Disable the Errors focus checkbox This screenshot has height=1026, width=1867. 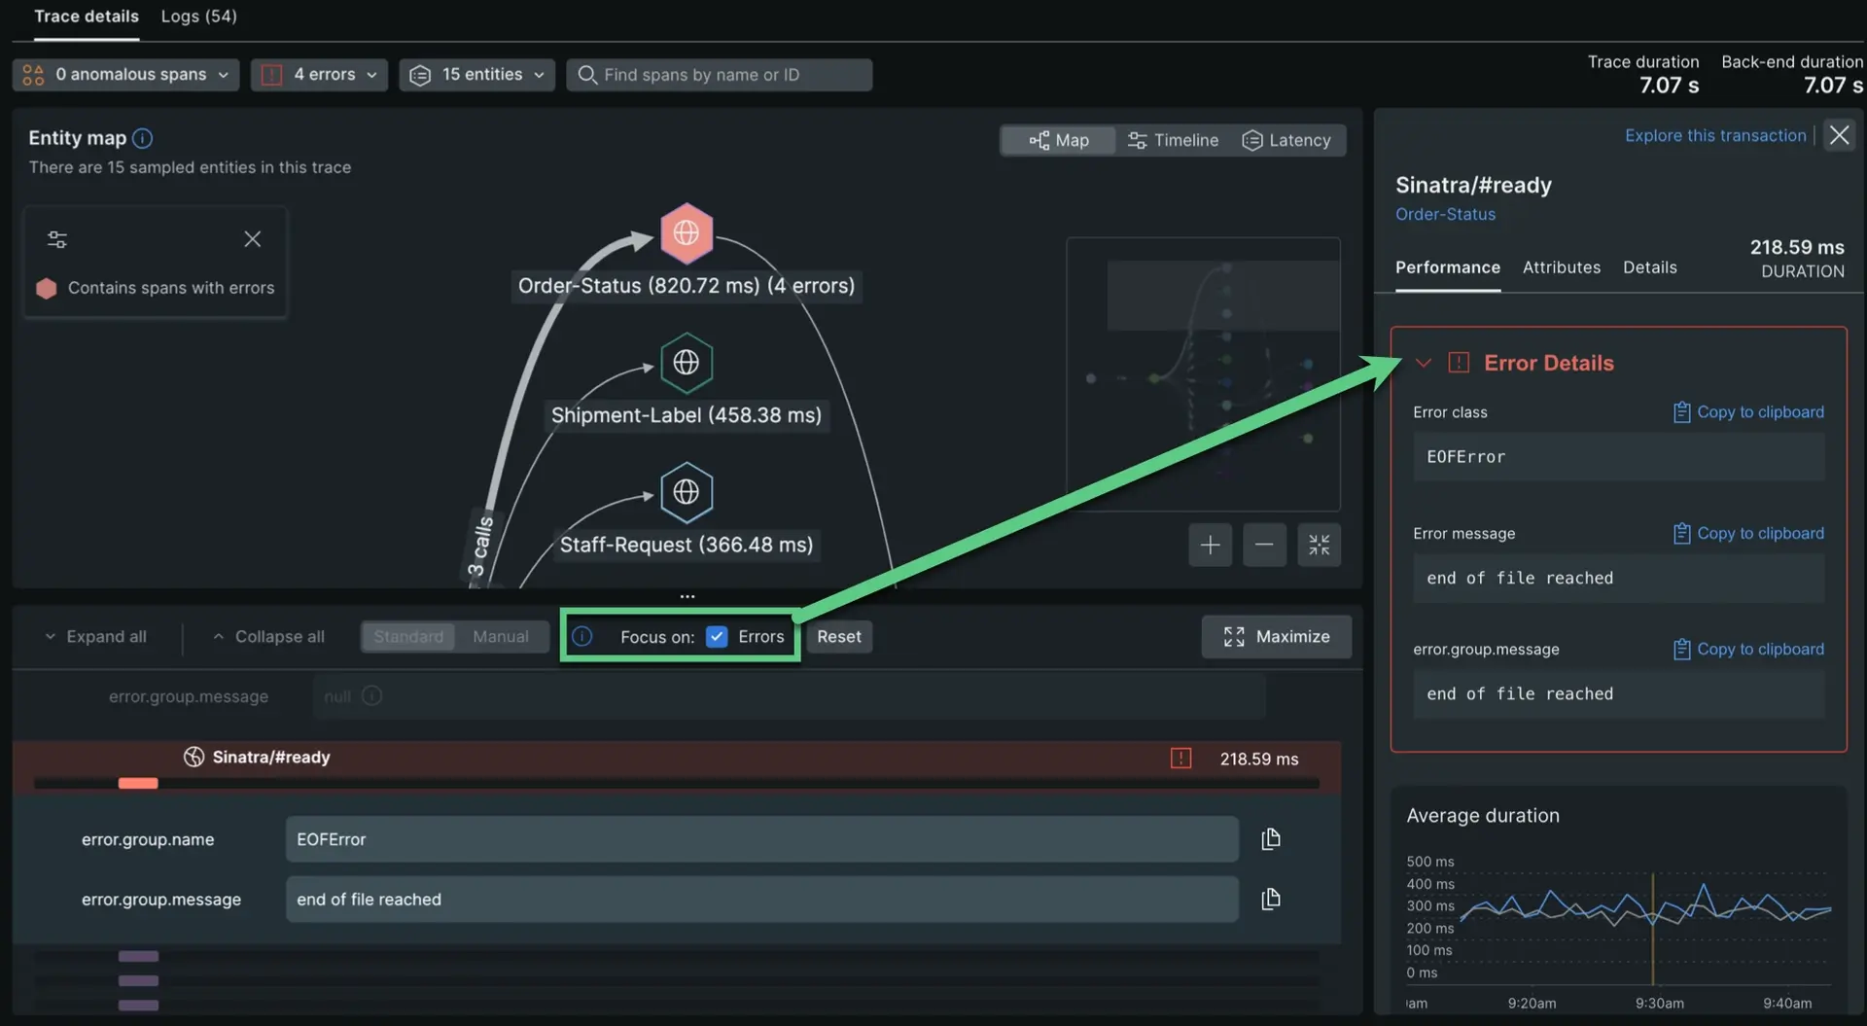(717, 637)
